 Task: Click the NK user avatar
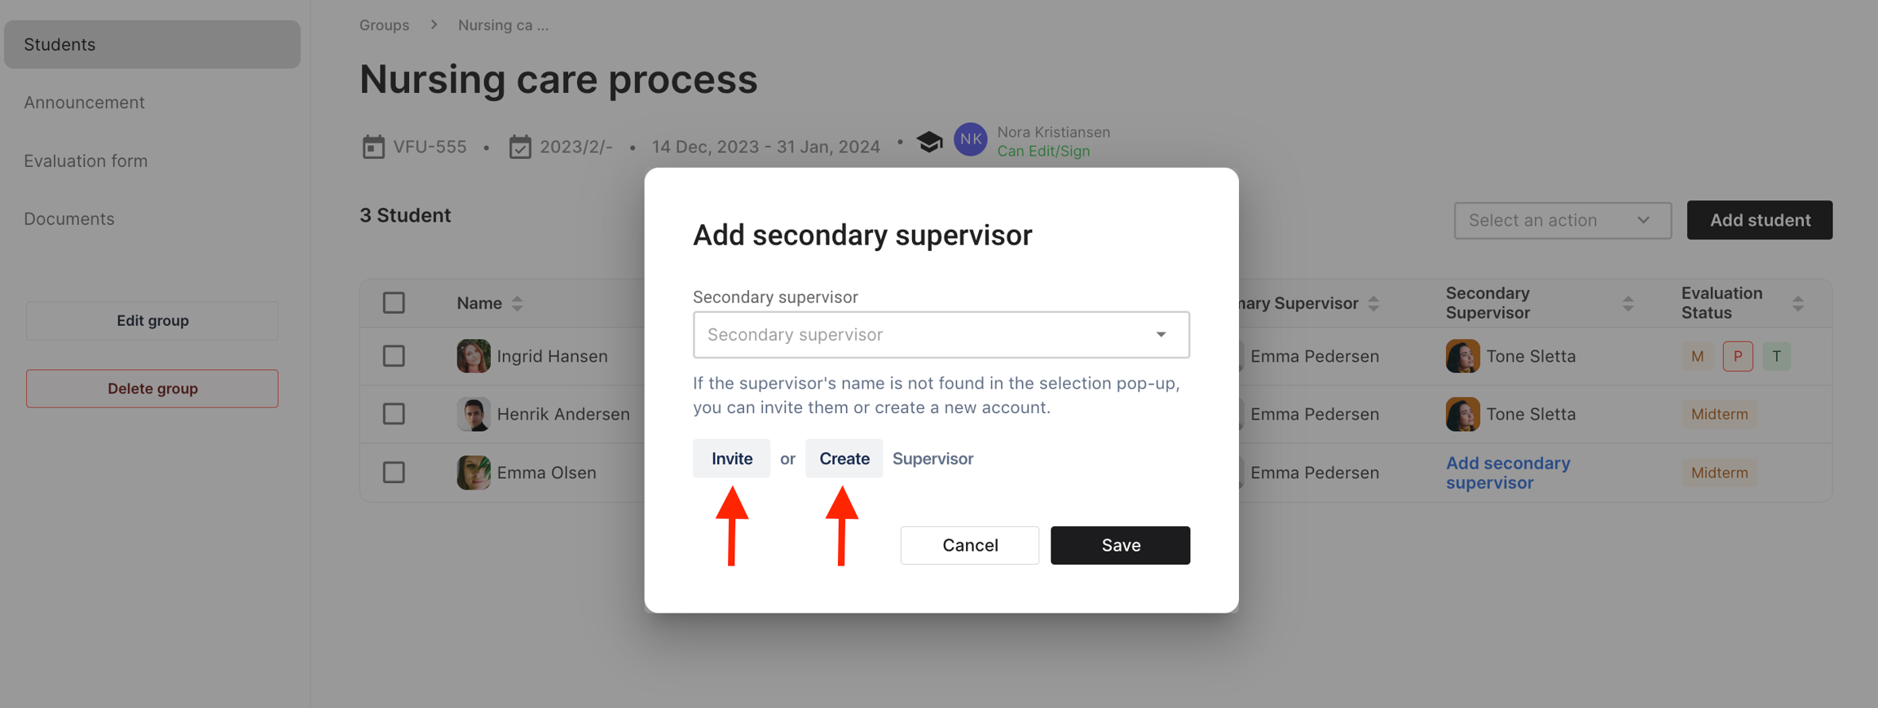[x=970, y=140]
